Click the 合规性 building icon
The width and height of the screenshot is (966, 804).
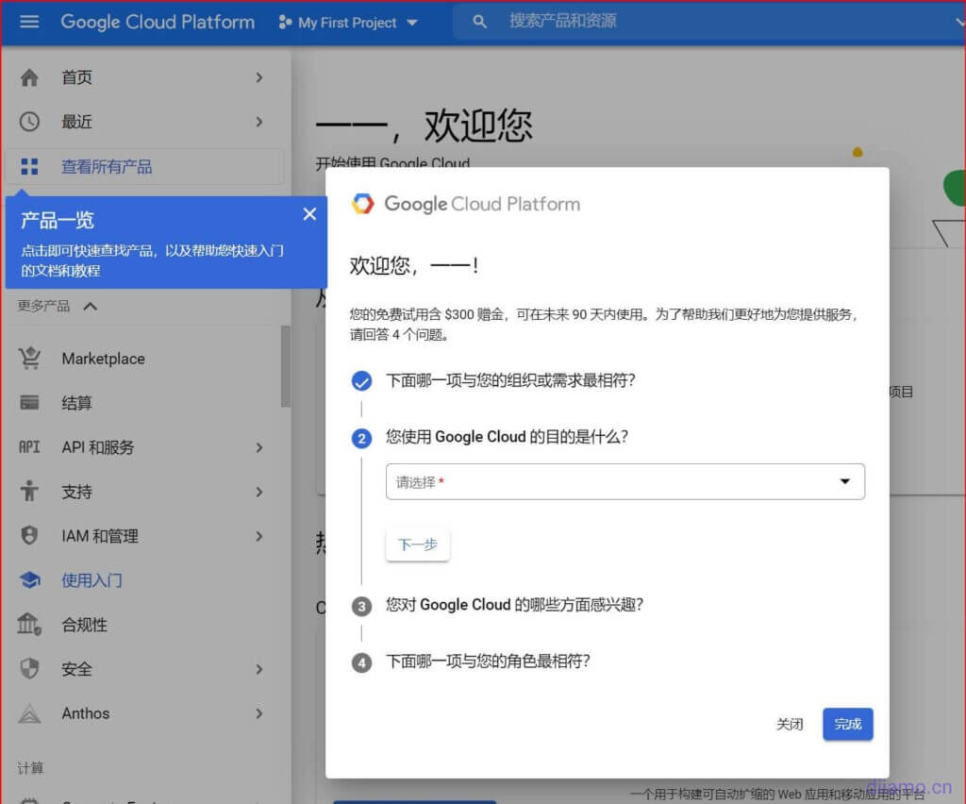tap(29, 625)
